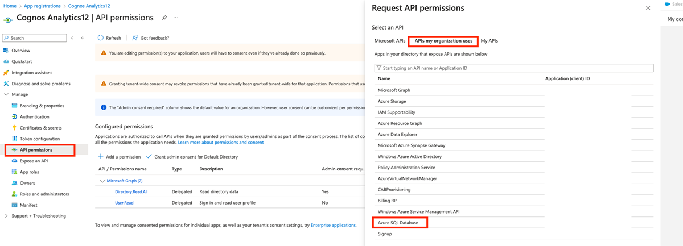Select Windows Azure Active Directory API
Image resolution: width=683 pixels, height=246 pixels.
click(410, 156)
